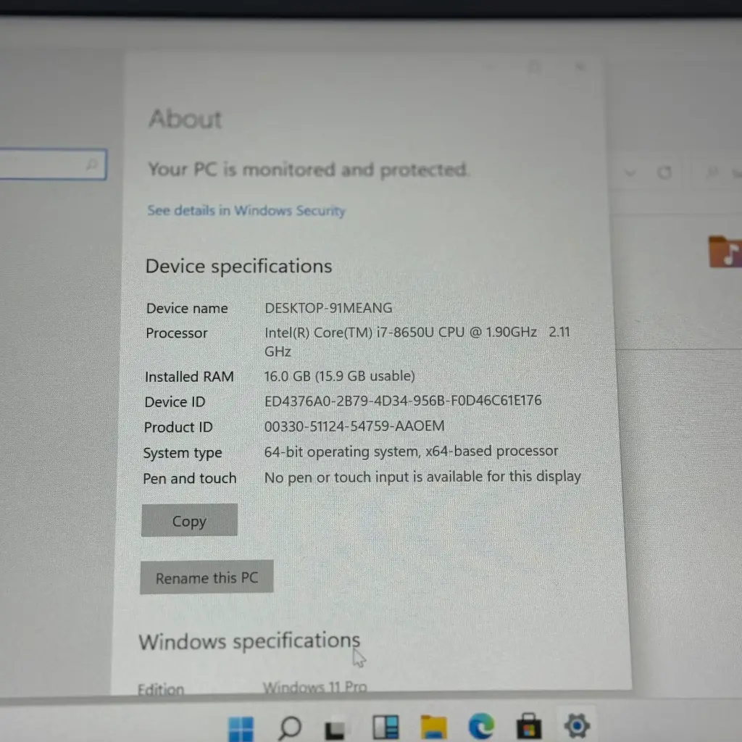Copy the device specifications
Image resolution: width=742 pixels, height=742 pixels.
coord(189,520)
